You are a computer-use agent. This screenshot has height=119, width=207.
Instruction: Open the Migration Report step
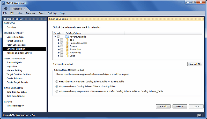[x=16, y=106]
